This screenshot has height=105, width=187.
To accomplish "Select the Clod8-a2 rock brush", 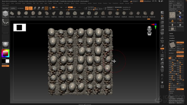I will [x=89, y=14].
